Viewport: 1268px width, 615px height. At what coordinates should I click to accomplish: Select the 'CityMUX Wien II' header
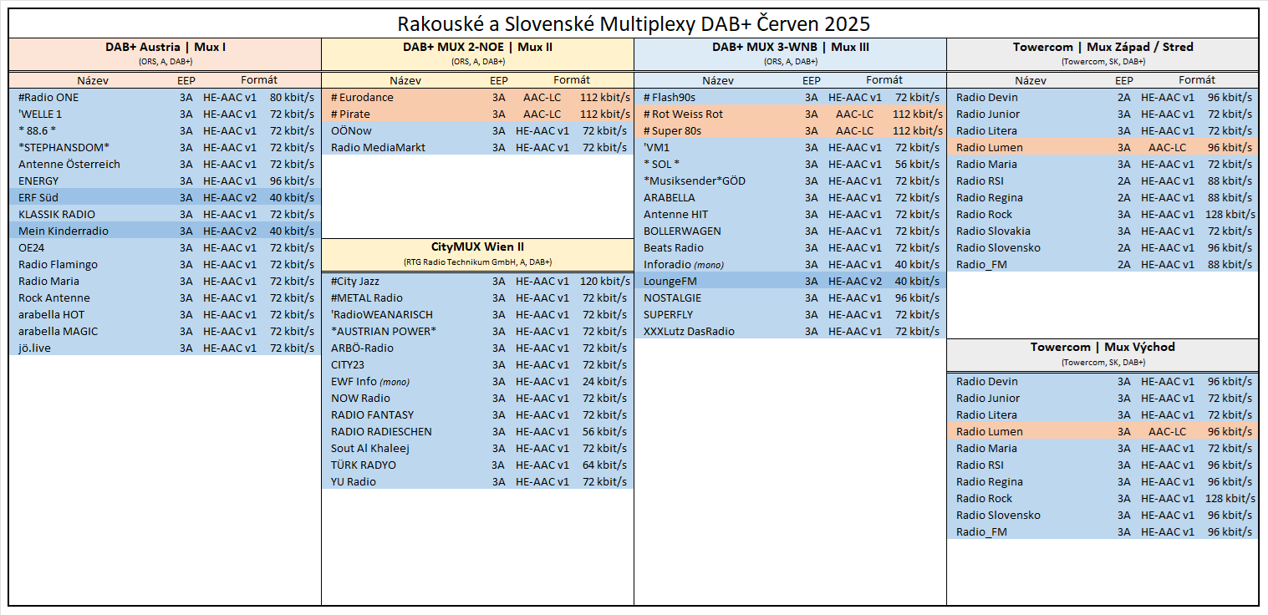(478, 247)
